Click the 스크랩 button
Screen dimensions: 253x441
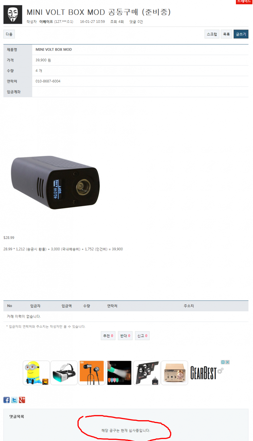pos(212,34)
